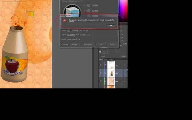
Task: Switch to the Libraries tab
Action: (x=111, y=59)
